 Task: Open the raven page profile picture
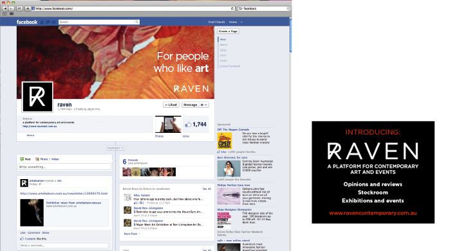click(37, 97)
